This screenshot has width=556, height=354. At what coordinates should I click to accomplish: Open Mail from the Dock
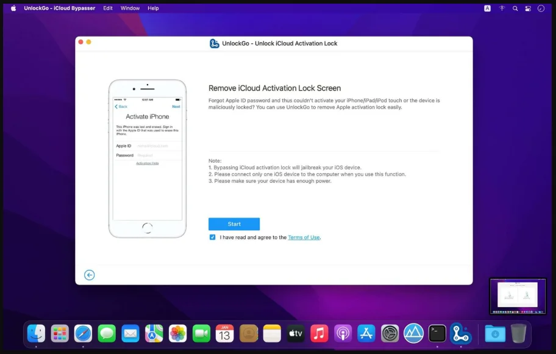(x=130, y=333)
